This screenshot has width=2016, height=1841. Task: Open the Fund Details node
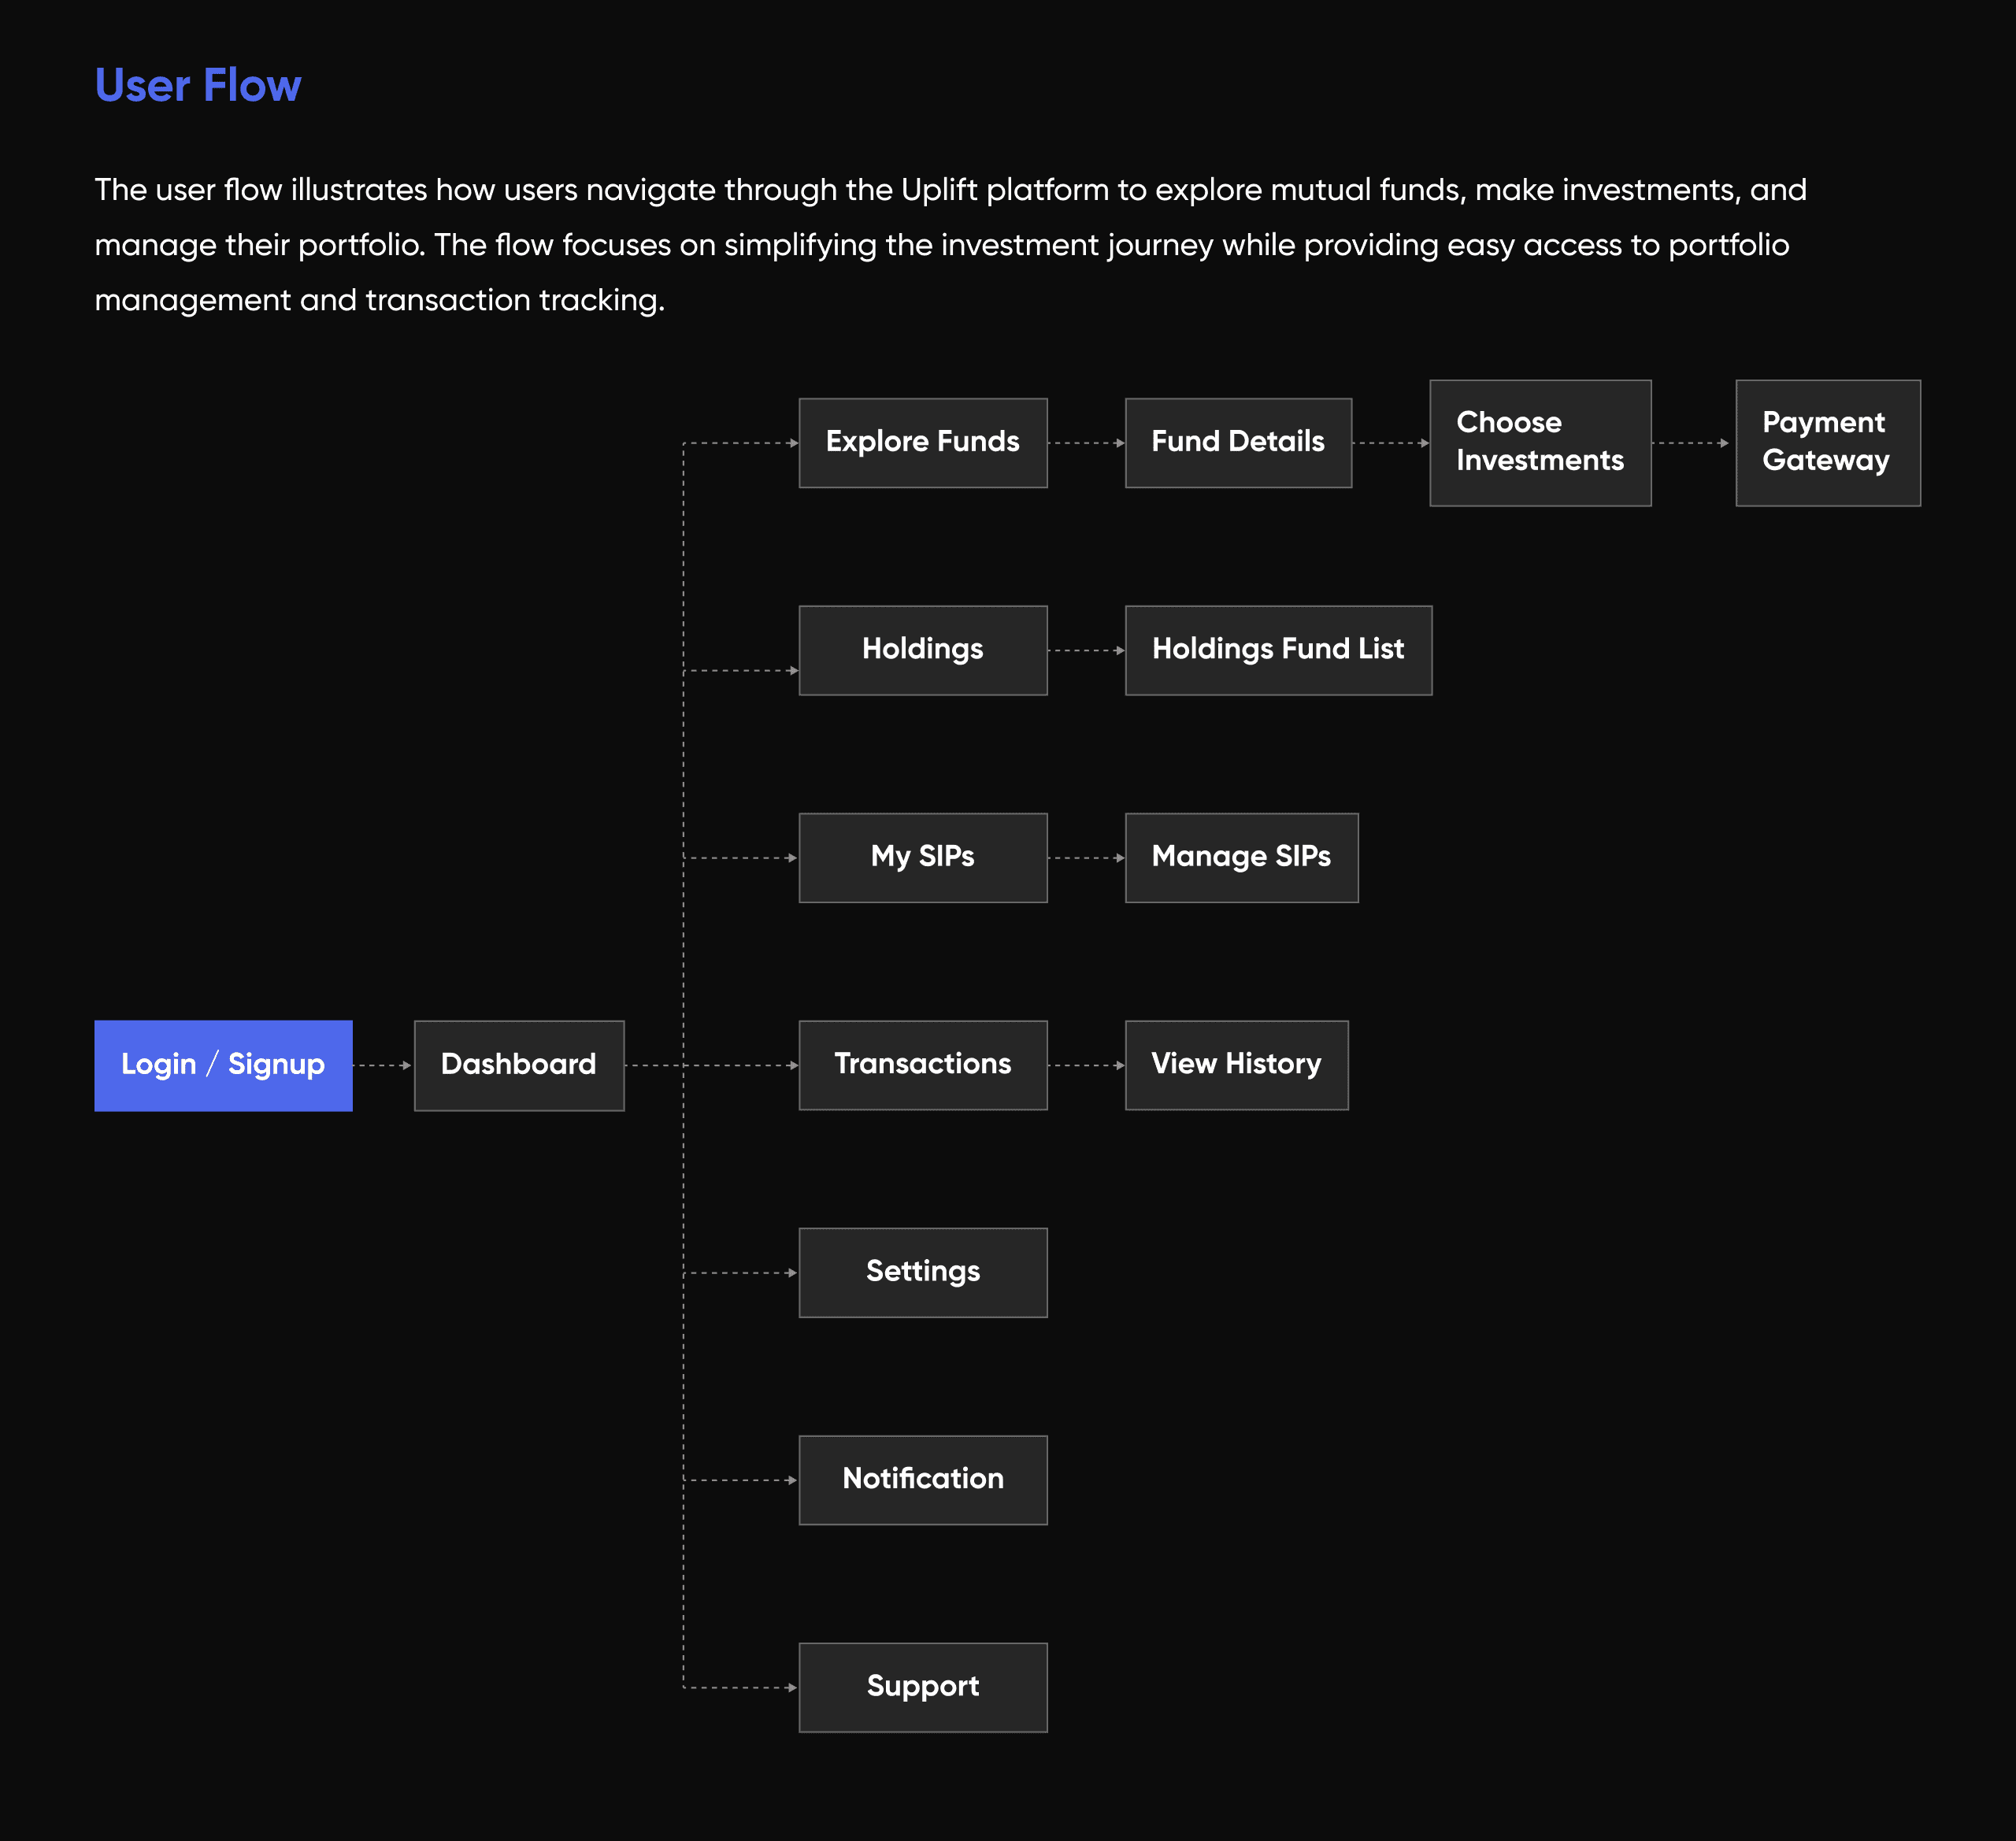coord(1238,443)
